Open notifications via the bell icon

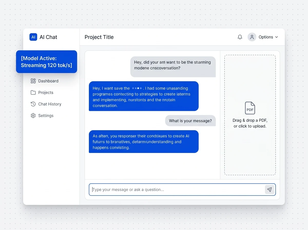tap(240, 37)
